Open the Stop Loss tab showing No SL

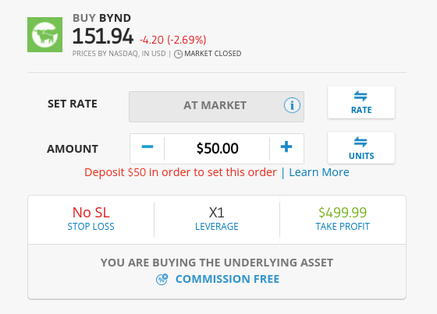pyautogui.click(x=91, y=220)
